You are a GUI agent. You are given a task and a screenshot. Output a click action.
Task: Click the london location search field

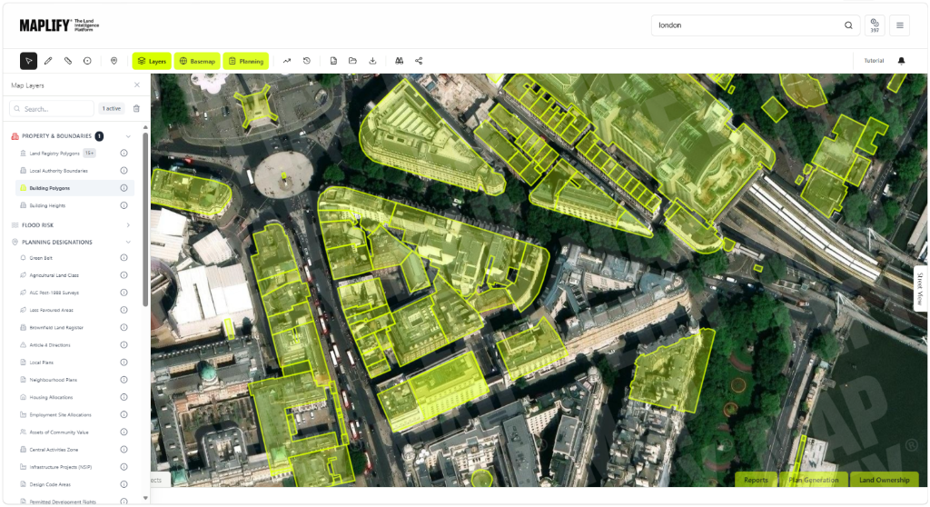tap(755, 25)
